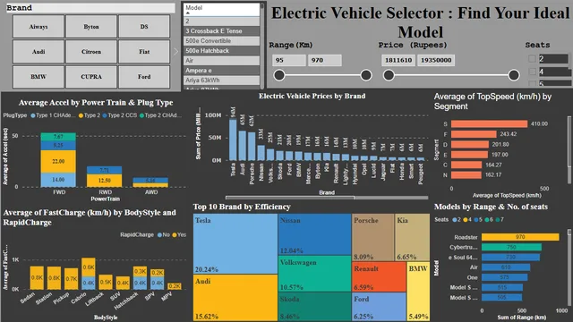Select Renault 6.59% treemap tile
This screenshot has height=322, width=573.
[379, 276]
